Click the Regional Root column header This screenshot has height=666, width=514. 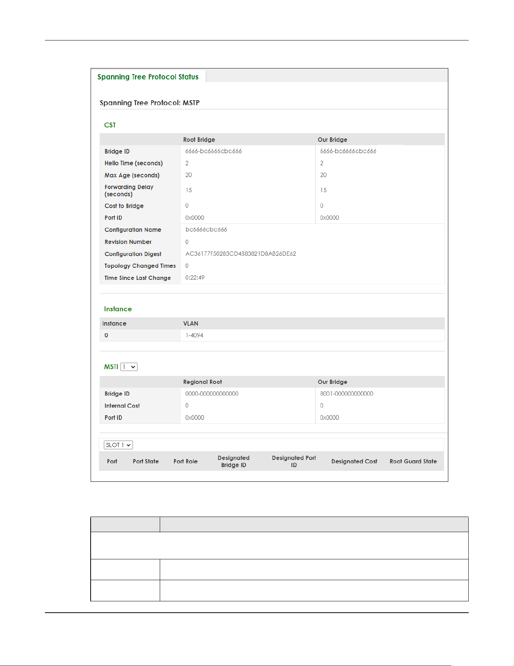click(x=202, y=382)
